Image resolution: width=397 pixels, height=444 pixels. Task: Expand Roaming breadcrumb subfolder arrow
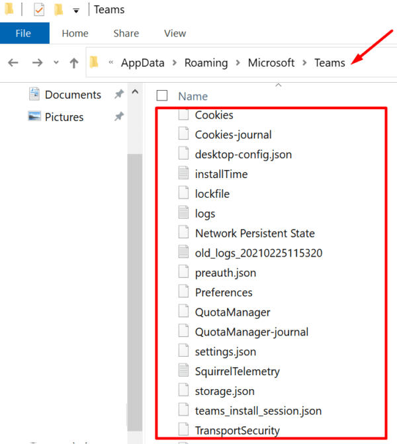pos(238,63)
